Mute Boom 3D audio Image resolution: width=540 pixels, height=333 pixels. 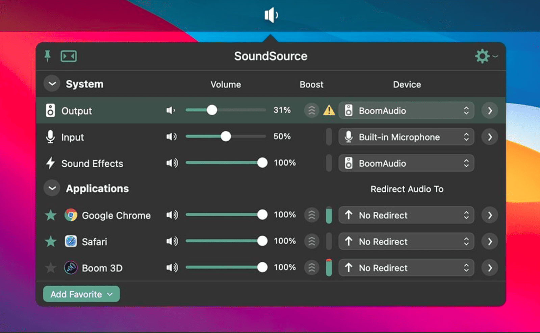(172, 268)
